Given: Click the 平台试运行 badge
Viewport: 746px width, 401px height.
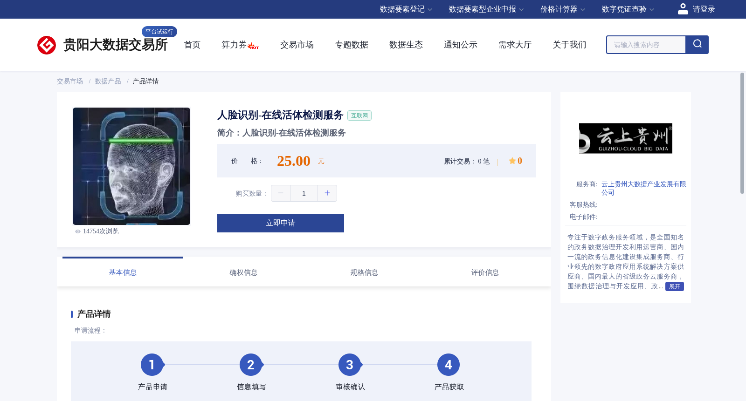Looking at the screenshot, I should pyautogui.click(x=159, y=32).
